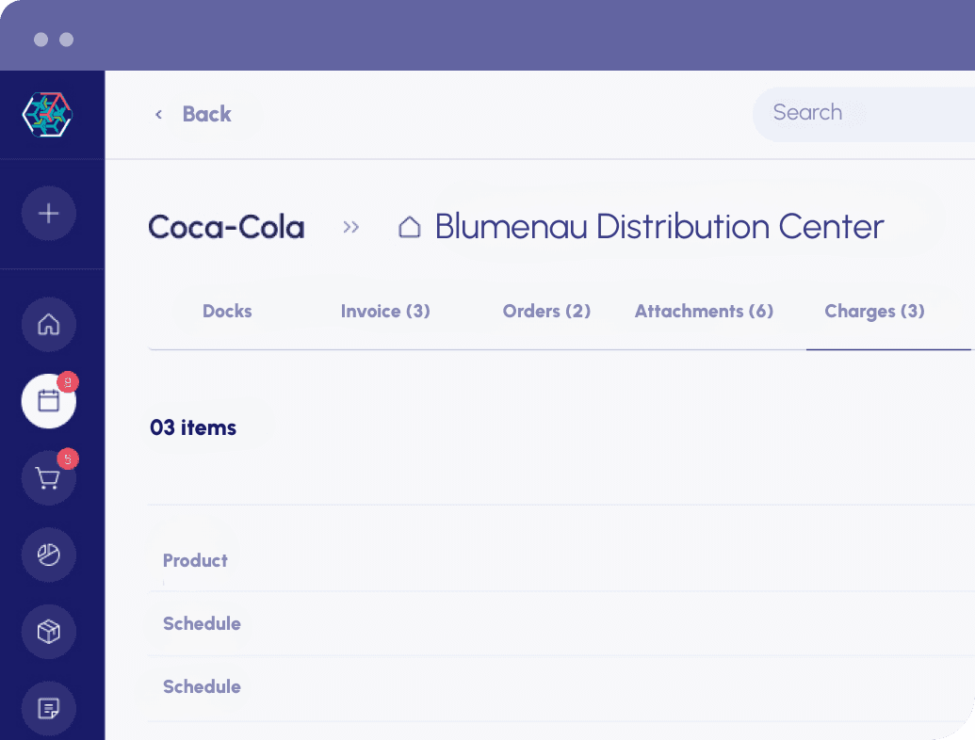Open the package box icon in sidebar

click(48, 632)
